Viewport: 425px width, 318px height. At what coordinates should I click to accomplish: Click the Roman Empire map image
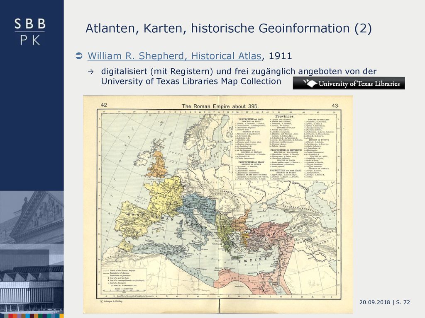218,205
